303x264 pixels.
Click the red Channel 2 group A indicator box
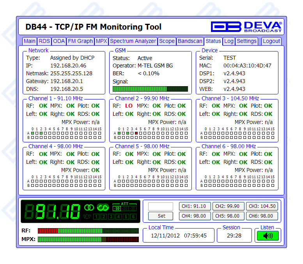[x=136, y=133]
